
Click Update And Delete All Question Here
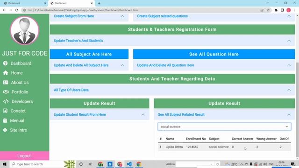coord(165,65)
